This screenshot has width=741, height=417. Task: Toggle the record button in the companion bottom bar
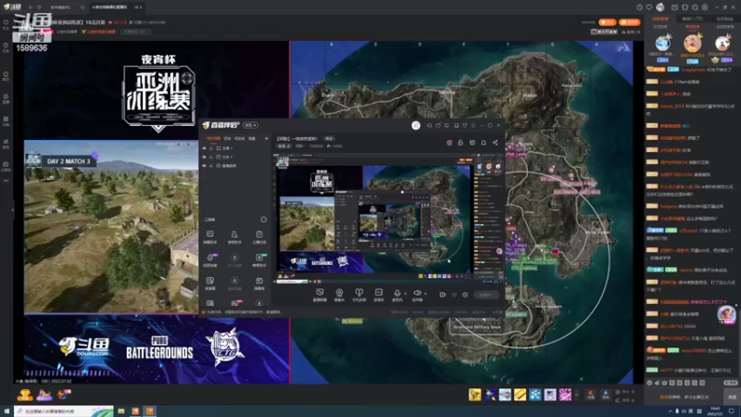tap(443, 295)
